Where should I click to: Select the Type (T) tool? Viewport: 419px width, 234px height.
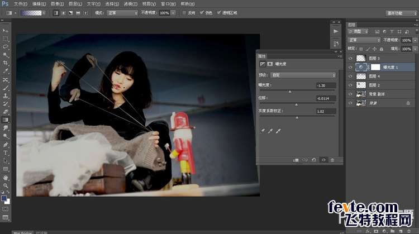point(6,153)
